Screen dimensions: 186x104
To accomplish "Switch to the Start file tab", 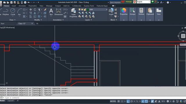I will pyautogui.click(x=3, y=24).
